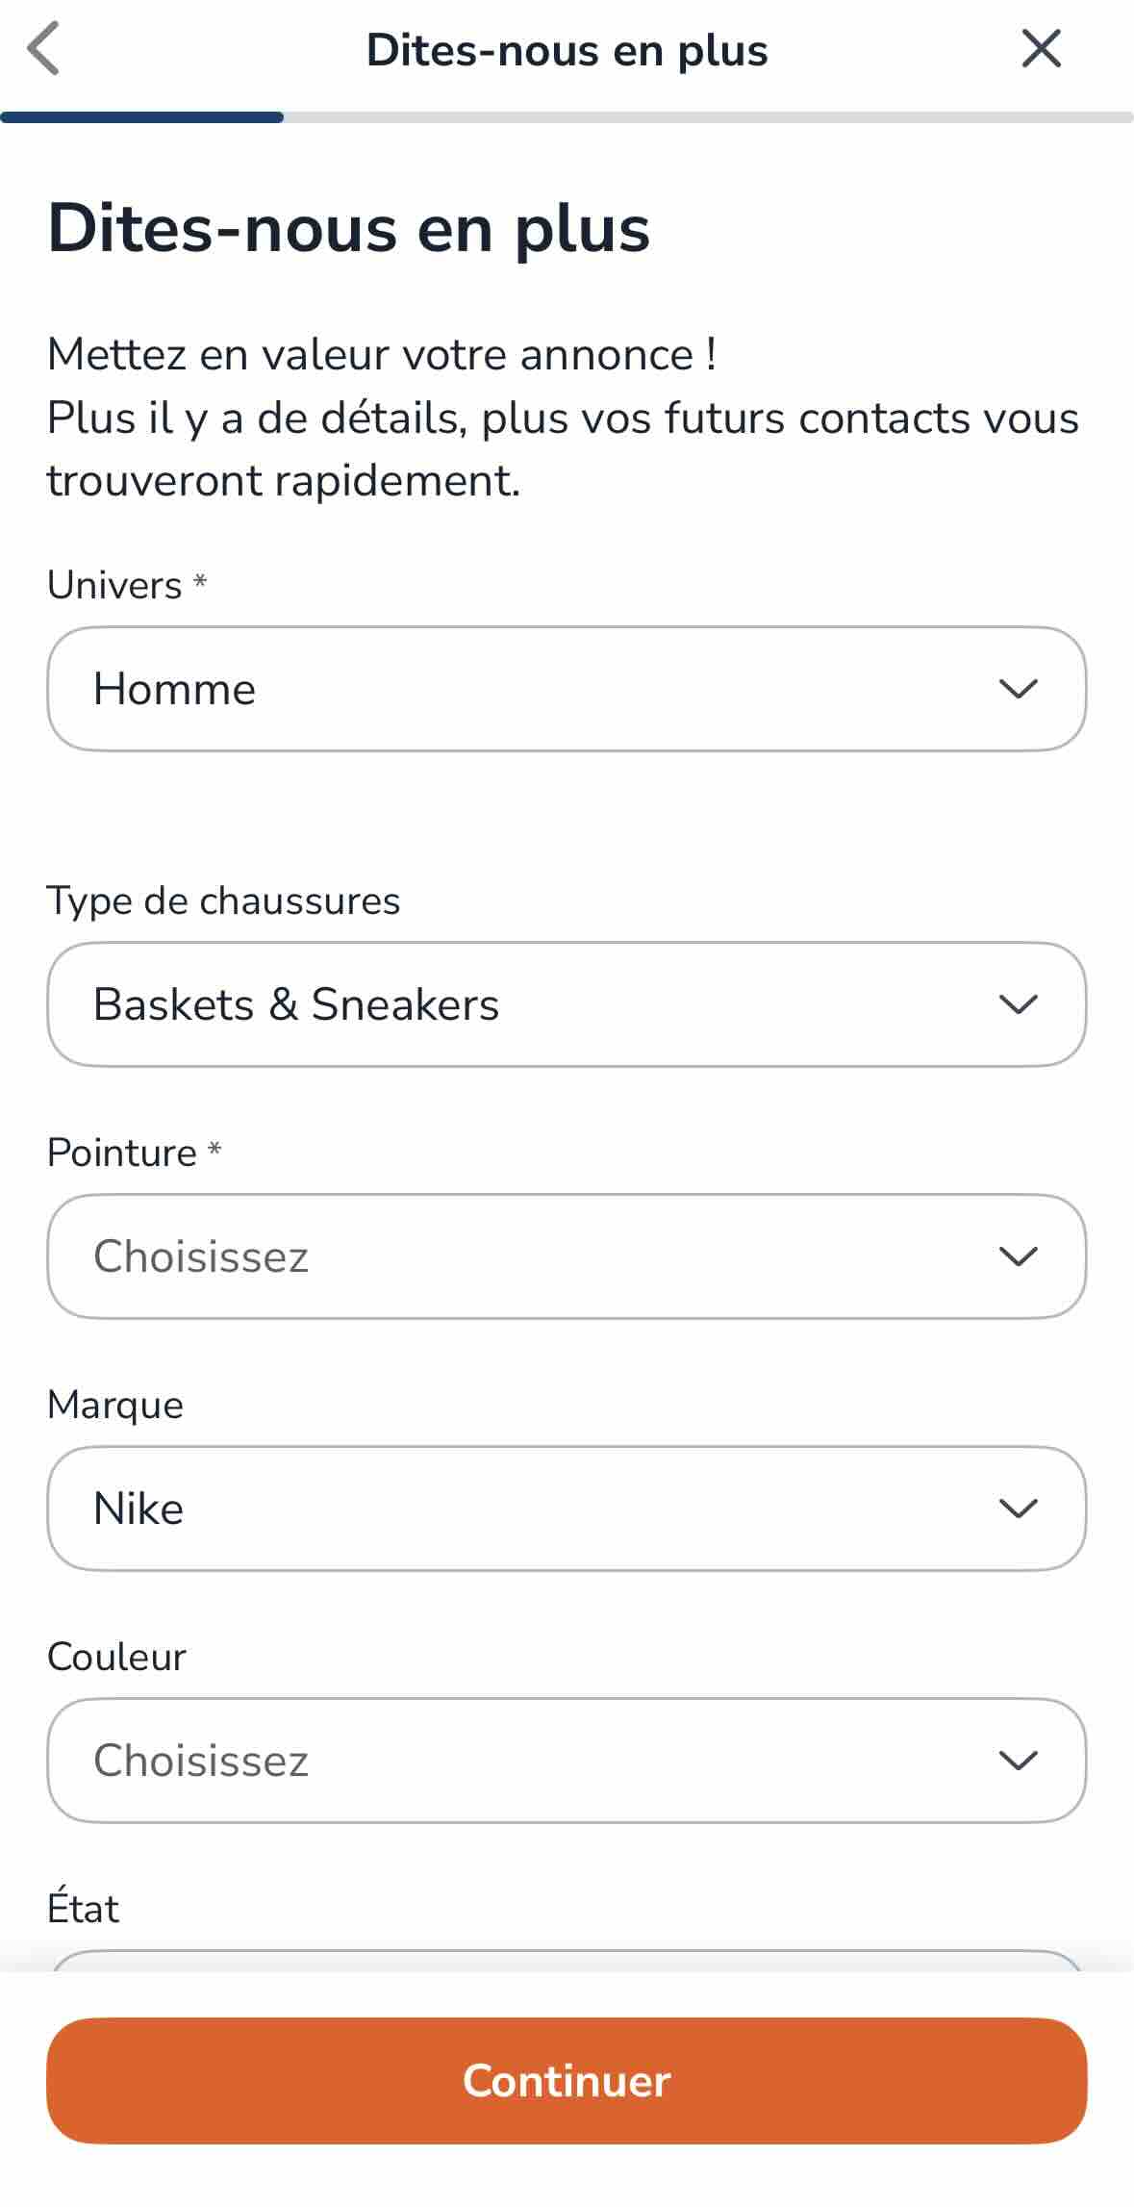The width and height of the screenshot is (1134, 2207).
Task: Open the partially visible État dropdown
Action: pos(567,1959)
